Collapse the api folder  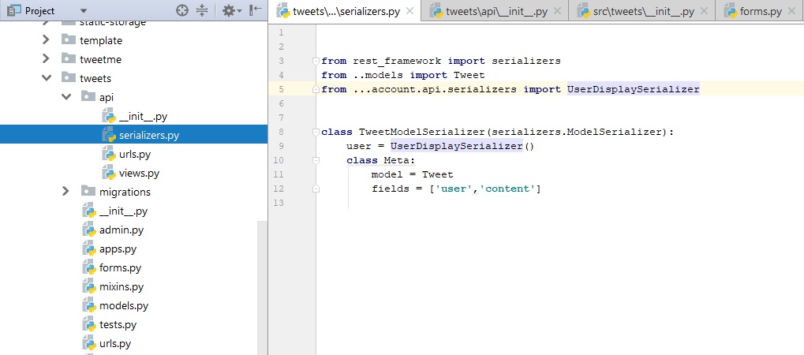click(x=65, y=97)
